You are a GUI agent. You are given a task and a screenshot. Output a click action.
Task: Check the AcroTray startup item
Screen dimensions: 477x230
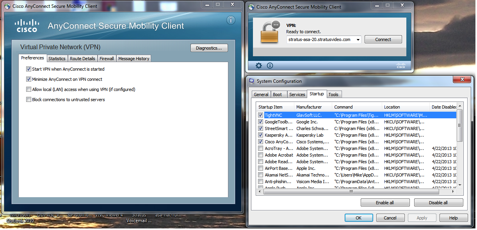[260, 148]
